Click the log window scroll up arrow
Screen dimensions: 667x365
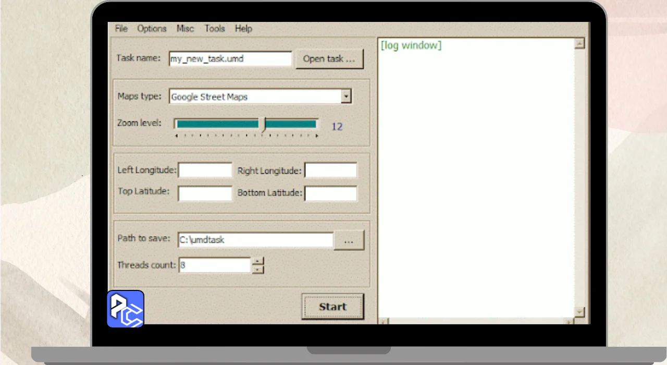[x=579, y=43]
